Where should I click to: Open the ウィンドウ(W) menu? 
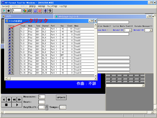click(x=52, y=6)
